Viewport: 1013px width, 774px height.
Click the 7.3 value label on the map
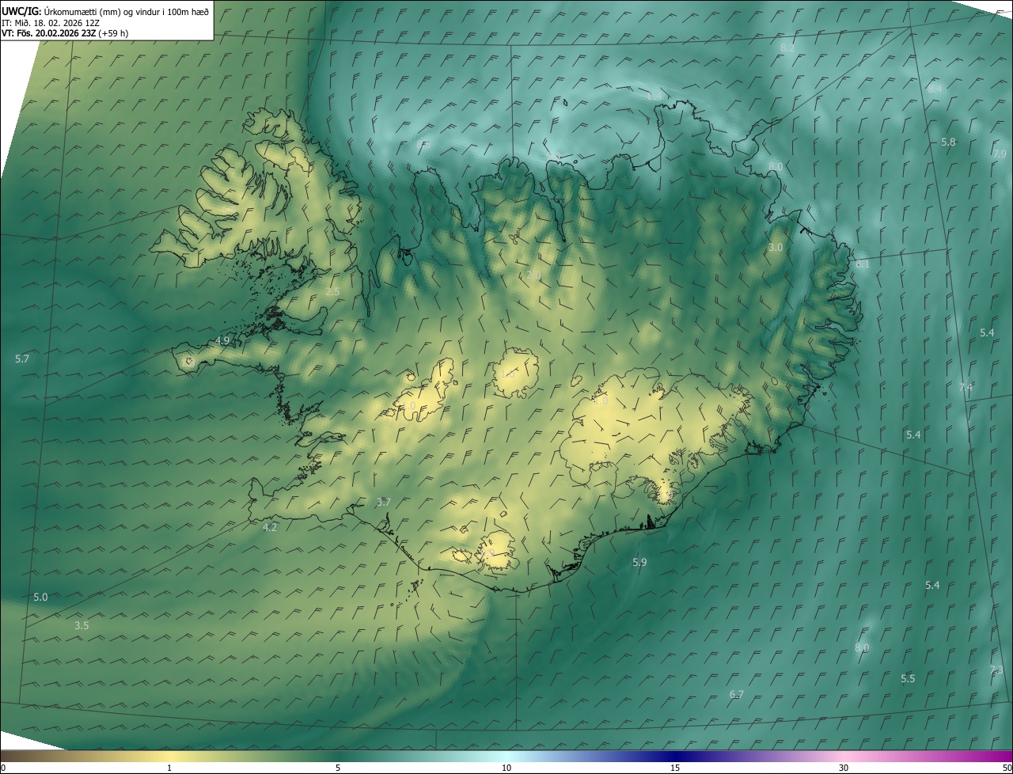pyautogui.click(x=996, y=670)
